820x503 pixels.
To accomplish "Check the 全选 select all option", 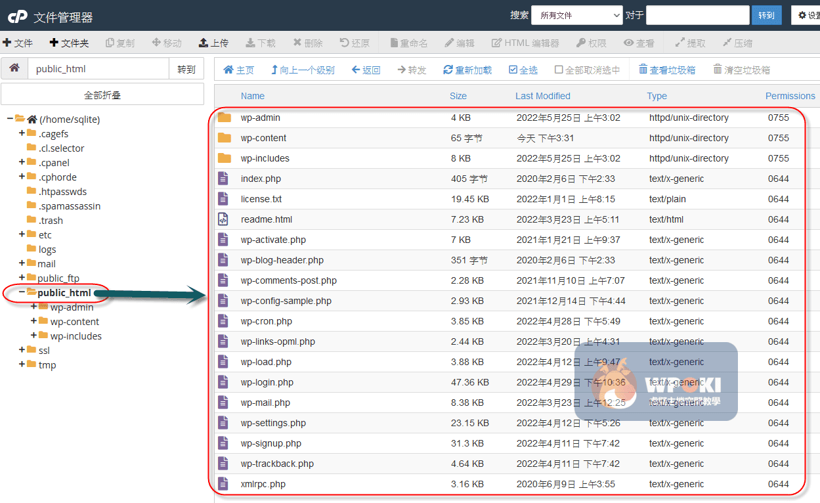I will pyautogui.click(x=523, y=70).
